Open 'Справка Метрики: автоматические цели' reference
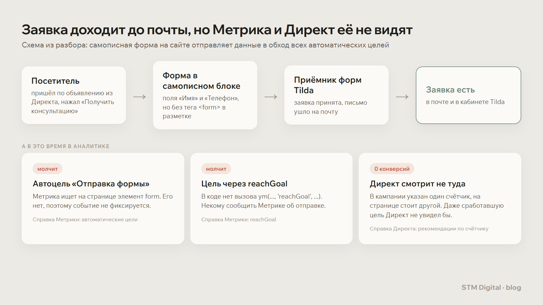 point(85,220)
